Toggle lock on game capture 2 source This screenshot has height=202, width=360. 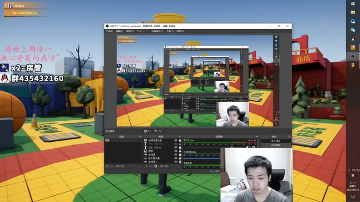(180, 162)
